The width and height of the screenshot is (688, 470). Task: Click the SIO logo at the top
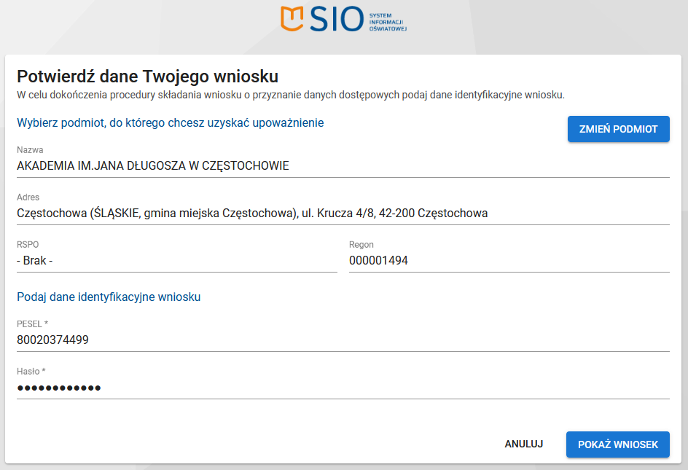click(343, 20)
